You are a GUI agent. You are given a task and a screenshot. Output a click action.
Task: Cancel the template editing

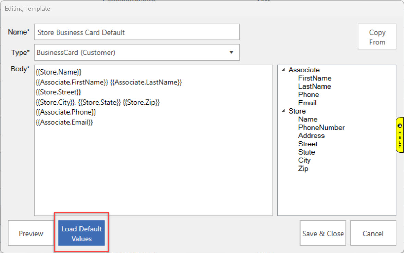[373, 234]
